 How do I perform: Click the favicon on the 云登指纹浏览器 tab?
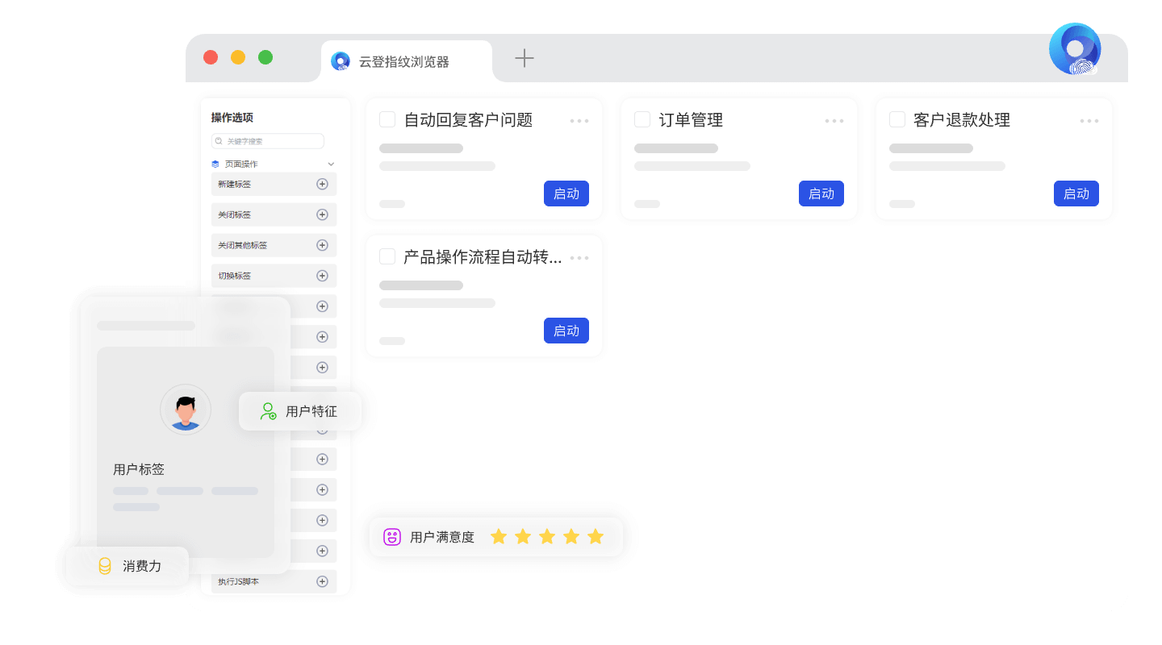point(340,60)
